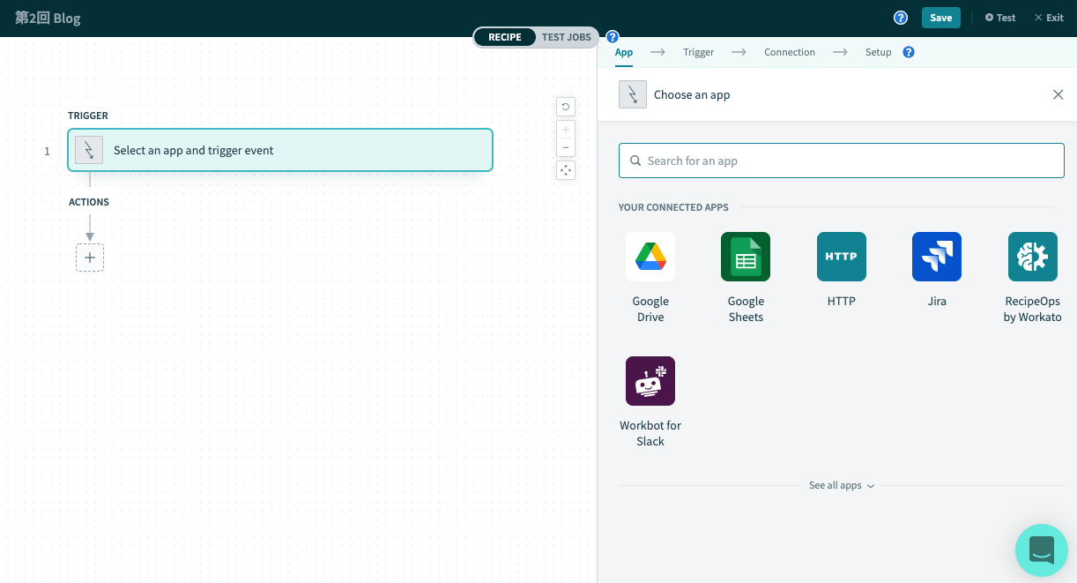Viewport: 1077px width, 583px height.
Task: Go to the Connection step tab
Action: [x=790, y=52]
